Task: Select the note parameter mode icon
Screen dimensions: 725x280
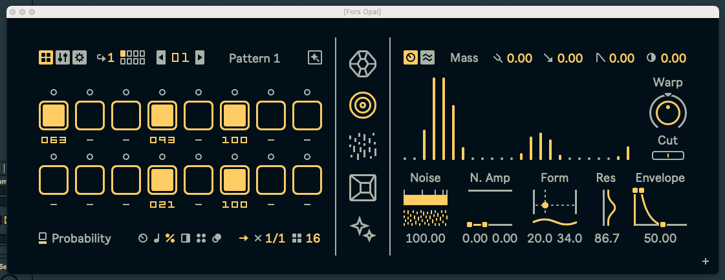Action: [157, 239]
